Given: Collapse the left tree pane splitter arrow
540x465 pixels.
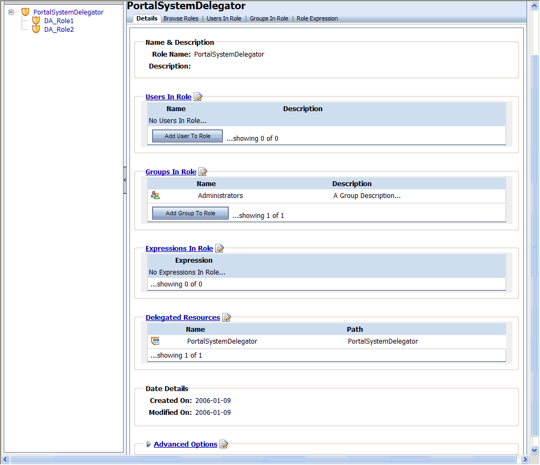Looking at the screenshot, I should tap(125, 180).
